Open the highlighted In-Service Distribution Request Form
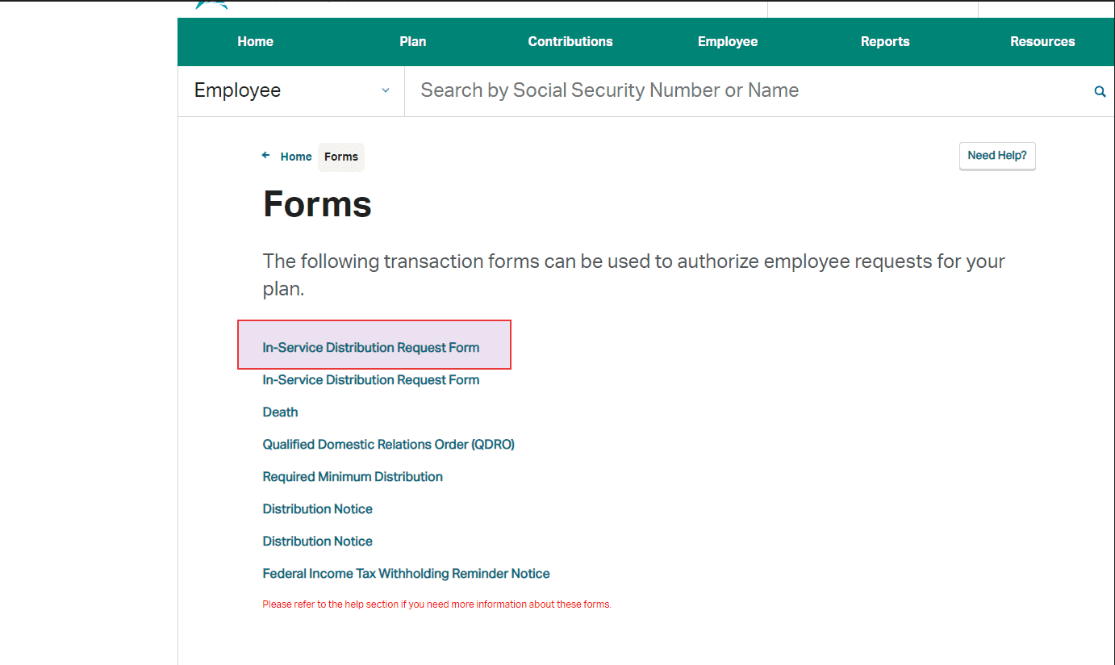This screenshot has height=665, width=1115. (x=370, y=347)
